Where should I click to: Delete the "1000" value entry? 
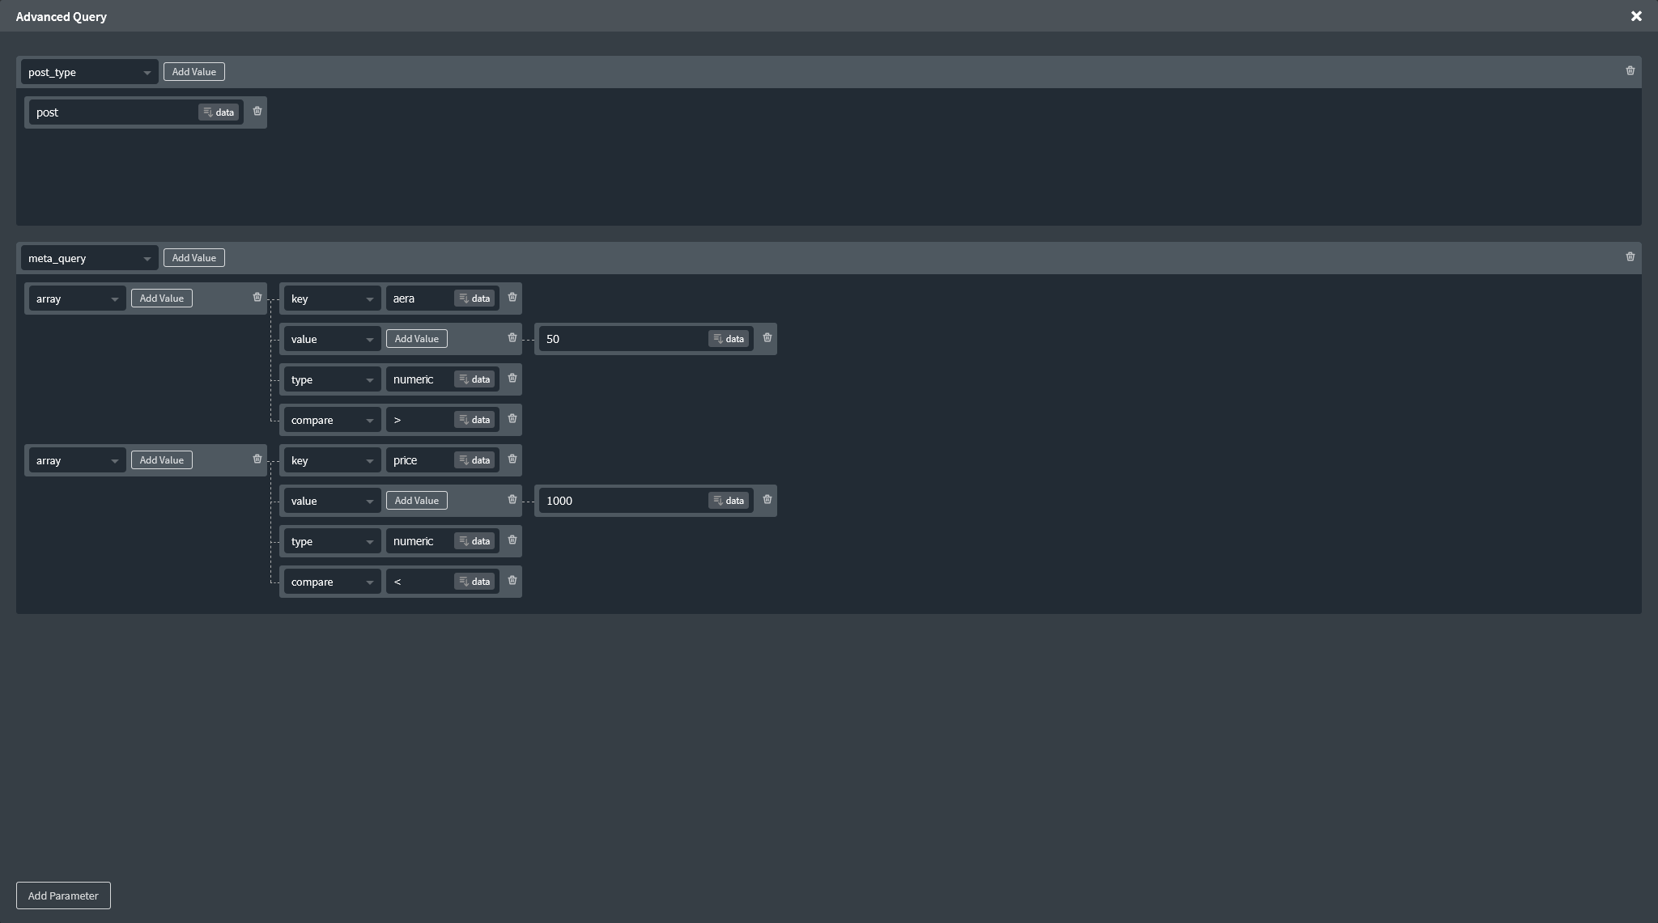coord(767,500)
